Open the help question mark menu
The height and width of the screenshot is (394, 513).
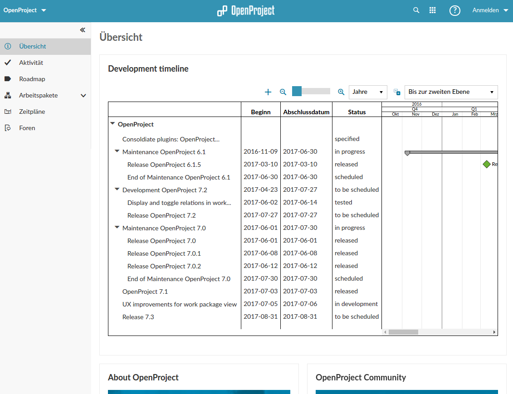tap(455, 10)
